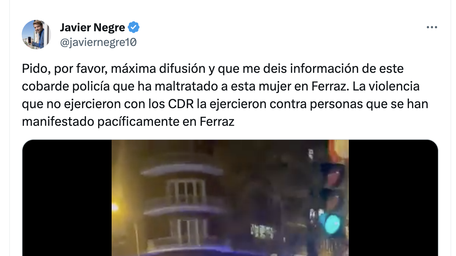Click the glowing street lamp in the video

coord(115,208)
